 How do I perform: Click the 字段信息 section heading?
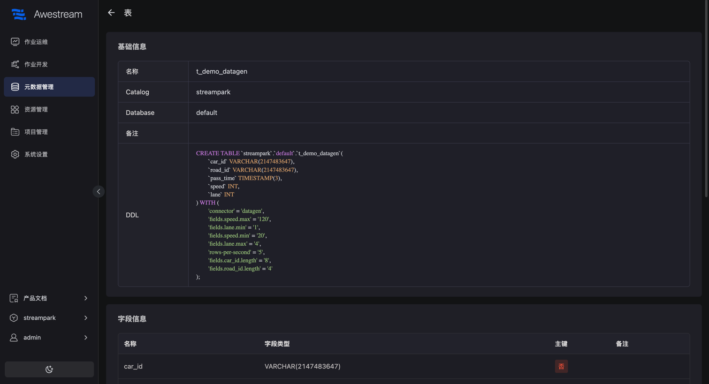pyautogui.click(x=132, y=319)
